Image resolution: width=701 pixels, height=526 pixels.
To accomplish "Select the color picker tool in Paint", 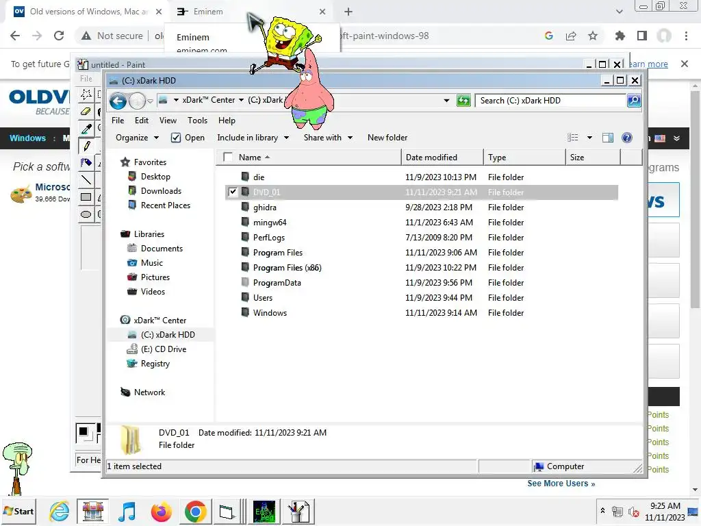I will (86, 129).
